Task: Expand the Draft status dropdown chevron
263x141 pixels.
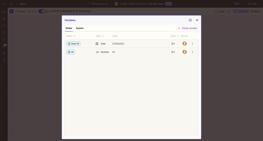Action: click(x=174, y=4)
